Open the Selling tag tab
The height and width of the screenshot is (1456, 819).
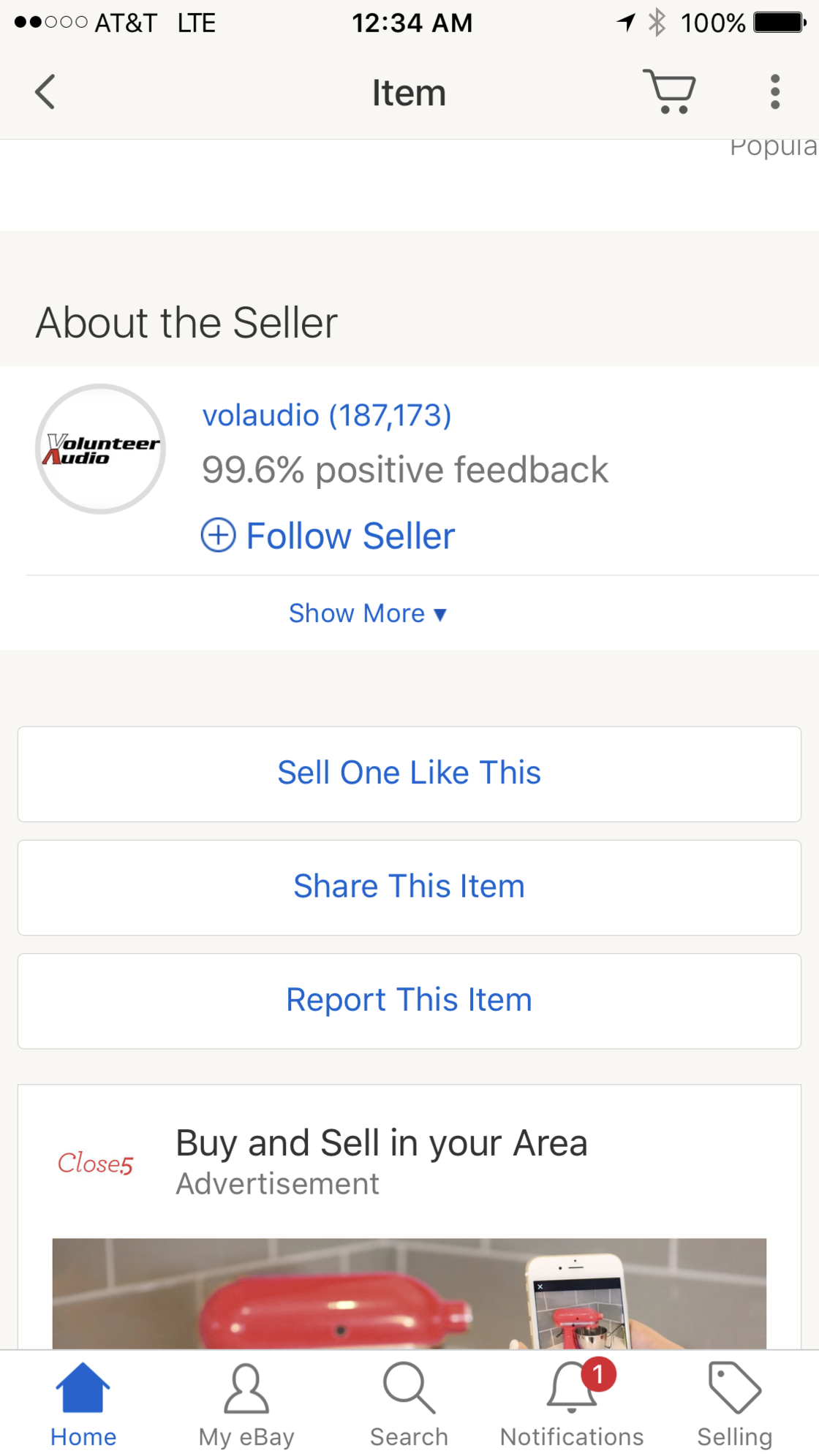point(735,1405)
